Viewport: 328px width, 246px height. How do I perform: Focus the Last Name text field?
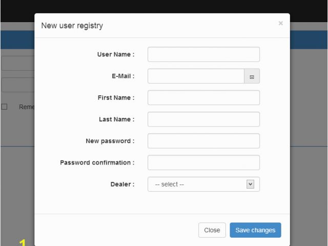[x=203, y=119]
